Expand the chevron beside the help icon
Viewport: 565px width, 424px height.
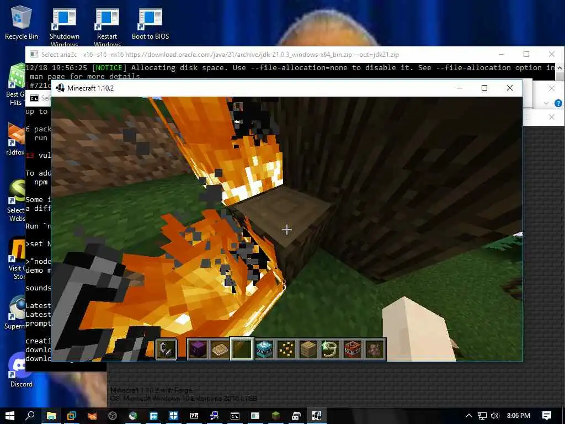(546, 103)
